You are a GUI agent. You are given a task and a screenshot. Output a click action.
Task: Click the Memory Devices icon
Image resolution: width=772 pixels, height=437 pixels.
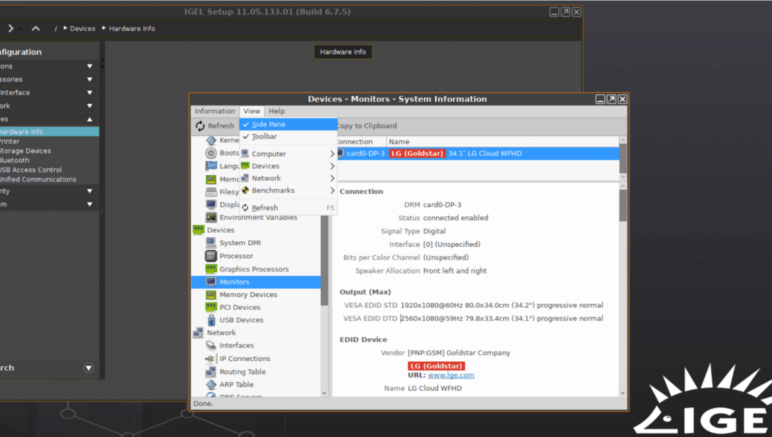pos(210,295)
